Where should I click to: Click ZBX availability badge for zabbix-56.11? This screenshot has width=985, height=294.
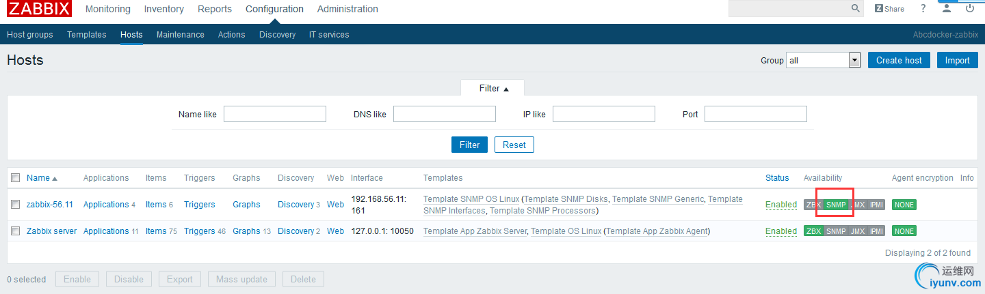pos(813,205)
